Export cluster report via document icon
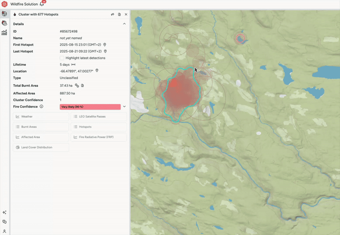 click(120, 14)
